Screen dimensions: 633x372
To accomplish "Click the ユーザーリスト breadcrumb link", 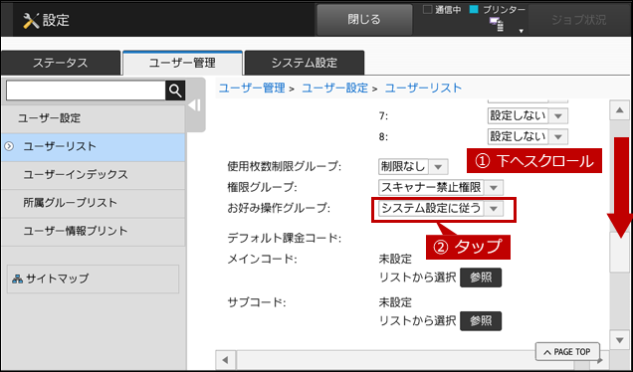I will point(423,89).
